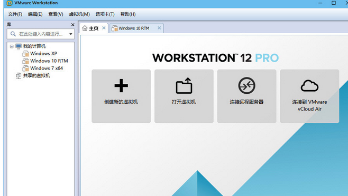Click the plus icon for 创建新的虚拟机
The image size is (348, 196).
pyautogui.click(x=121, y=85)
